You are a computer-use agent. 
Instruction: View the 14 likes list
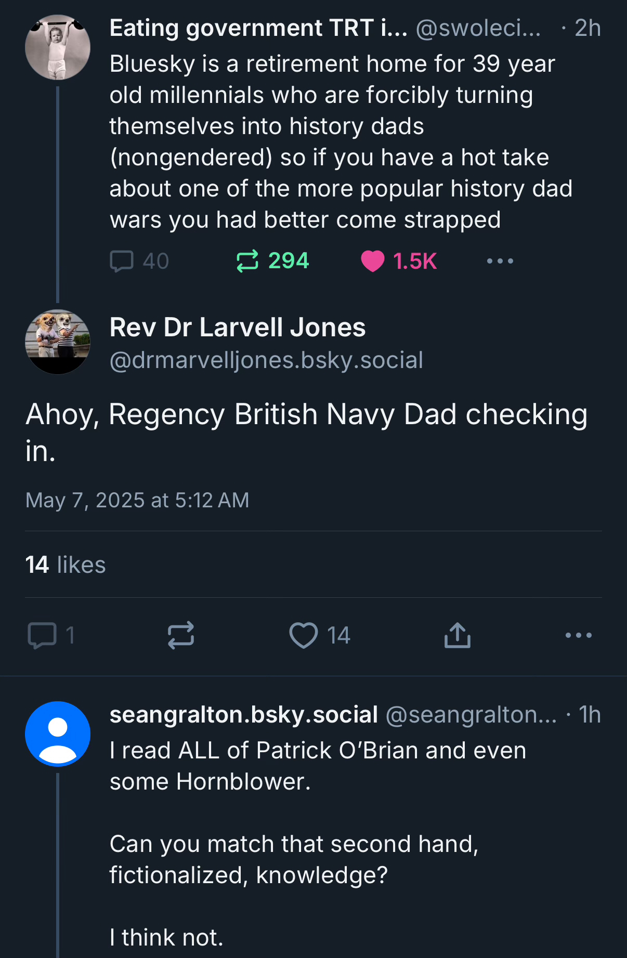[66, 565]
